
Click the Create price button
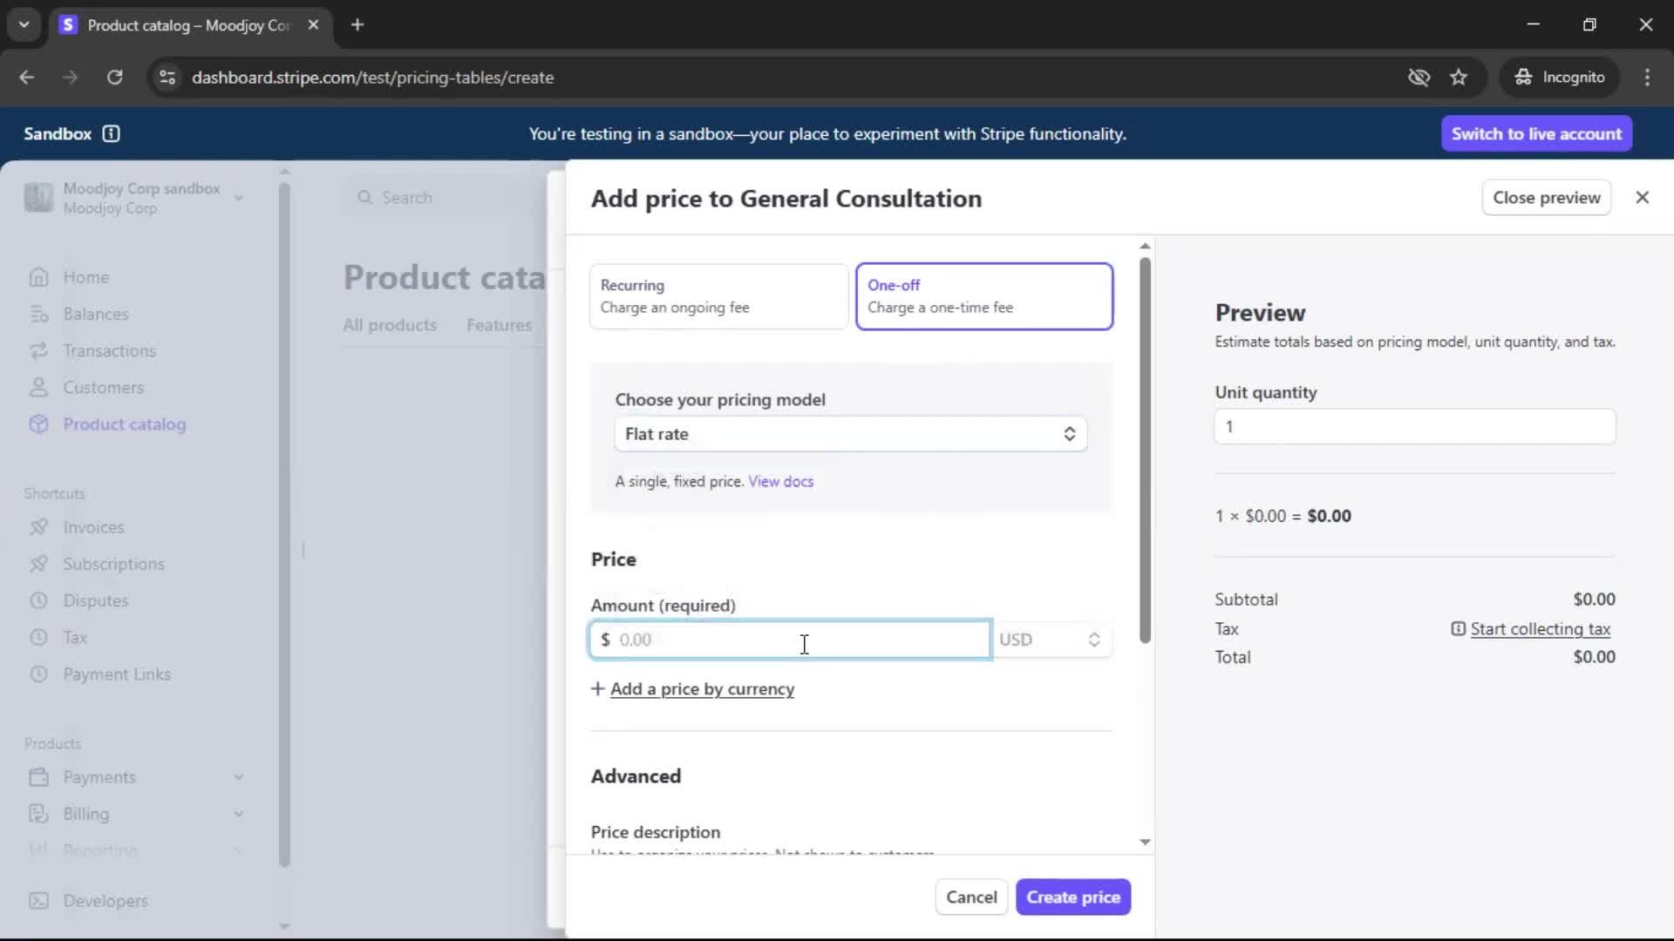click(1072, 897)
